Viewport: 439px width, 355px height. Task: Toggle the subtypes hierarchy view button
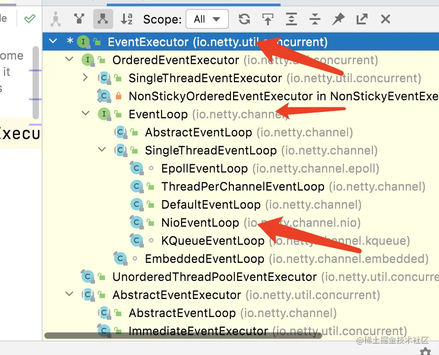click(x=103, y=19)
